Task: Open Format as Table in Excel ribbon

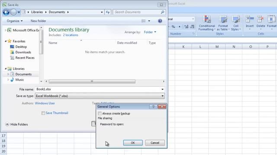Action: [x=223, y=23]
